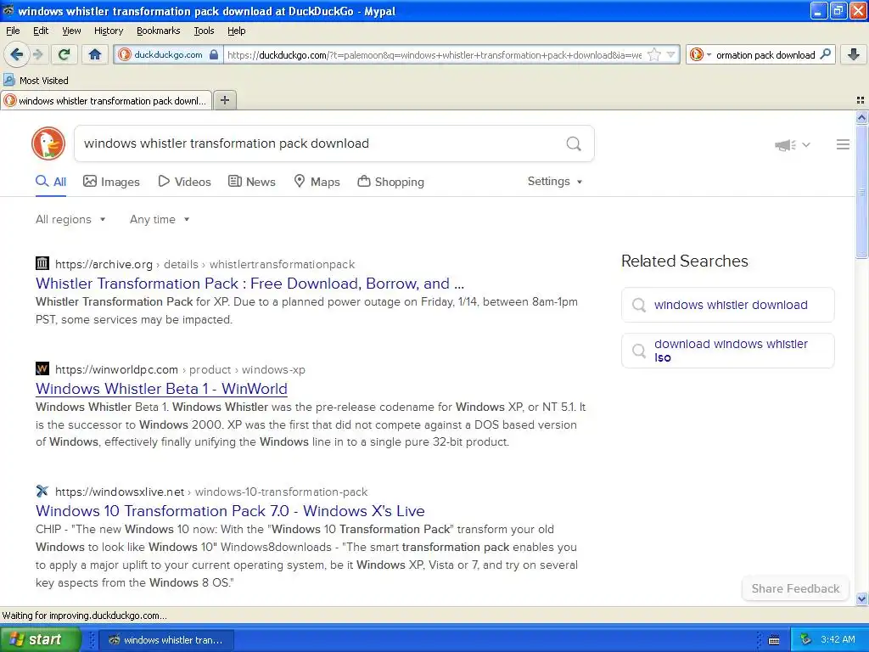Open a new tab with plus button
The width and height of the screenshot is (869, 652).
tap(224, 100)
